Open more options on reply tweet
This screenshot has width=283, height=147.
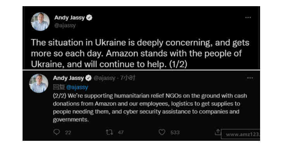coord(250,78)
